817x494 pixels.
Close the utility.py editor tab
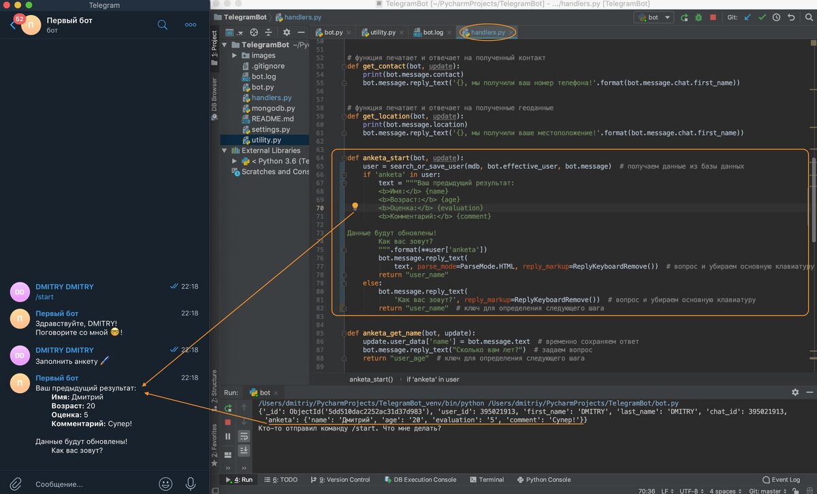[402, 32]
